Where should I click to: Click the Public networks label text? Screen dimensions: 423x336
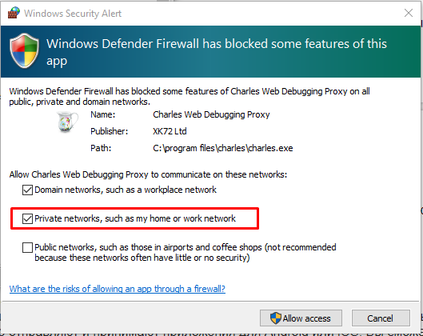pyautogui.click(x=186, y=252)
